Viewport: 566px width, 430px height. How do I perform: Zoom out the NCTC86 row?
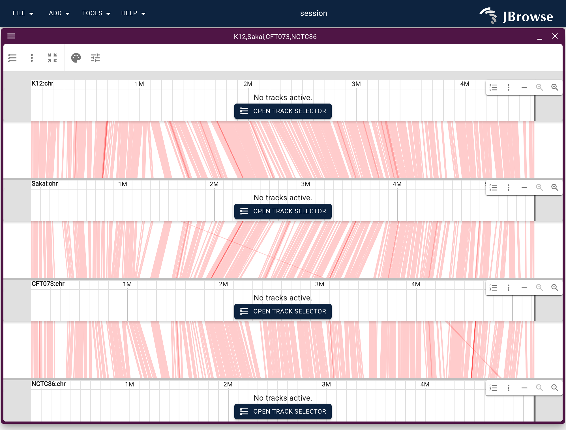[539, 388]
